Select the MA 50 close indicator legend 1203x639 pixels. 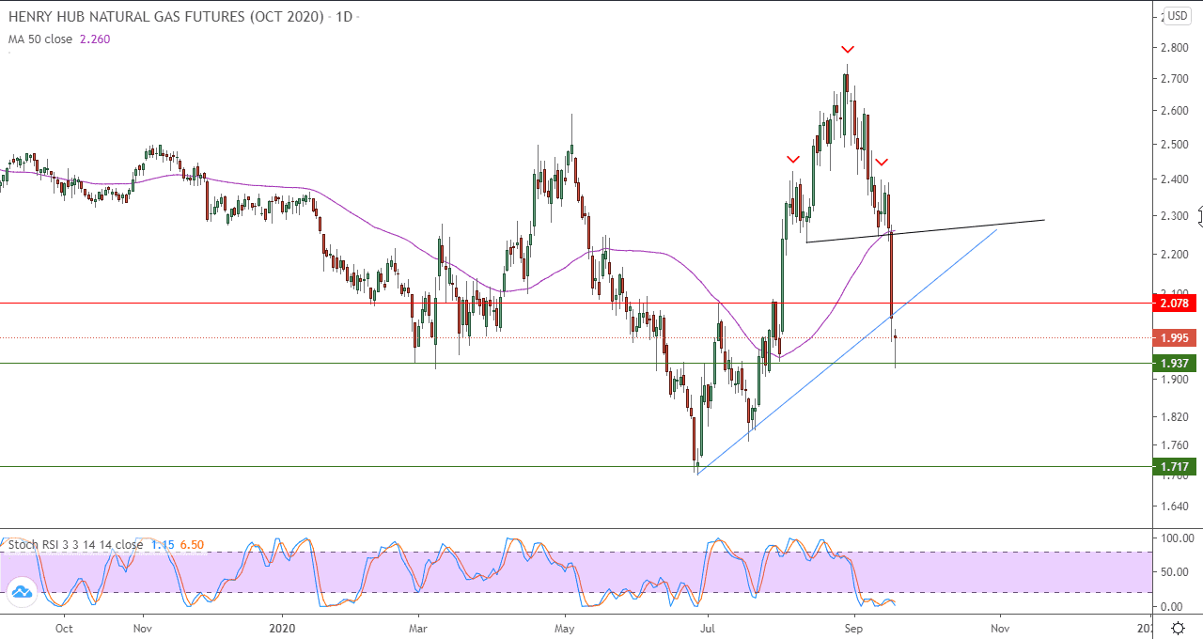coord(40,39)
